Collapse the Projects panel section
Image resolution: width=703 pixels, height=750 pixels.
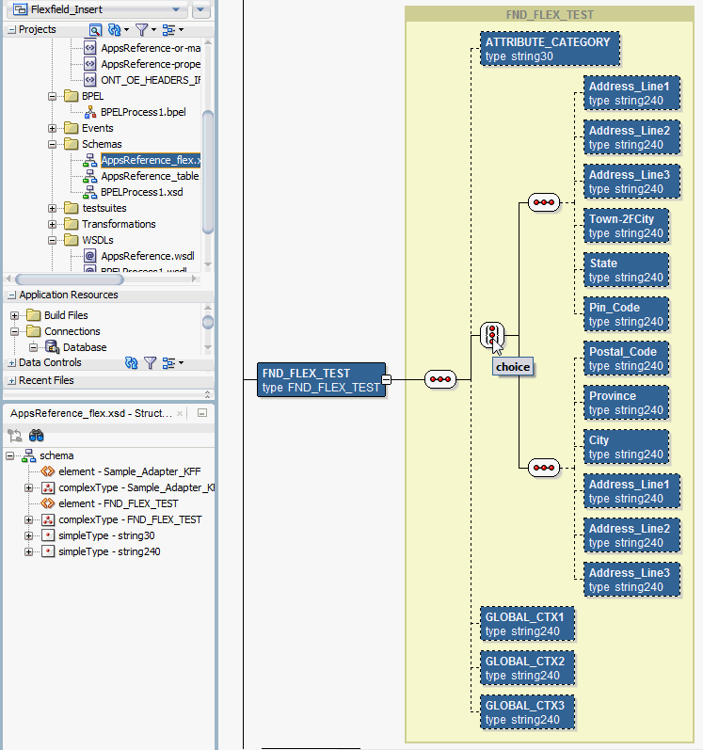tap(12, 30)
